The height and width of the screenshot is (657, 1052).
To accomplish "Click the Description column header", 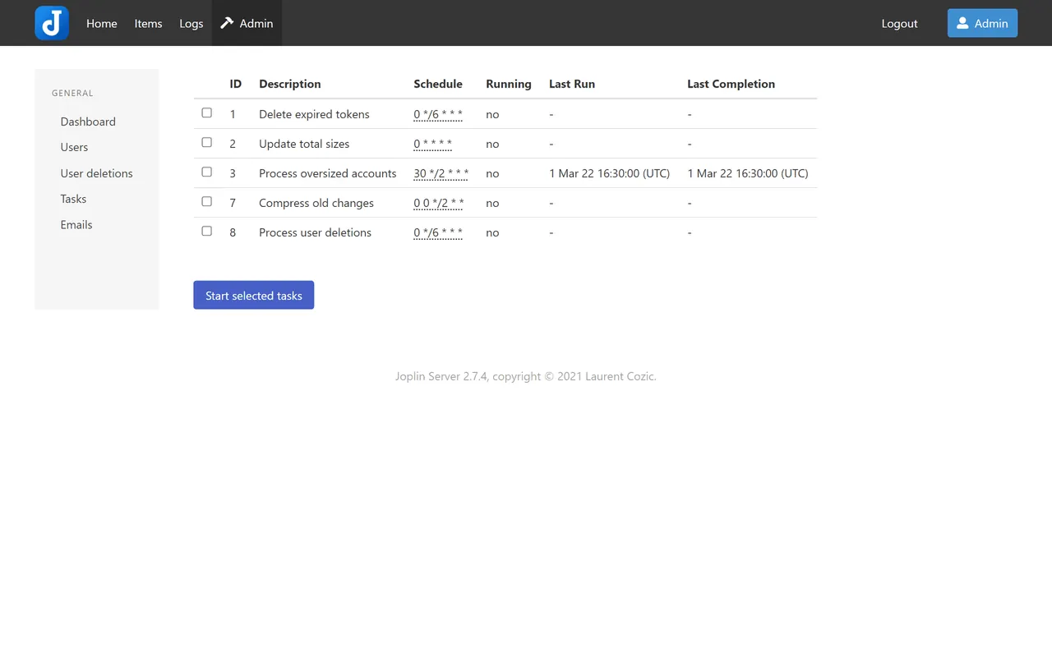I will coord(290,84).
